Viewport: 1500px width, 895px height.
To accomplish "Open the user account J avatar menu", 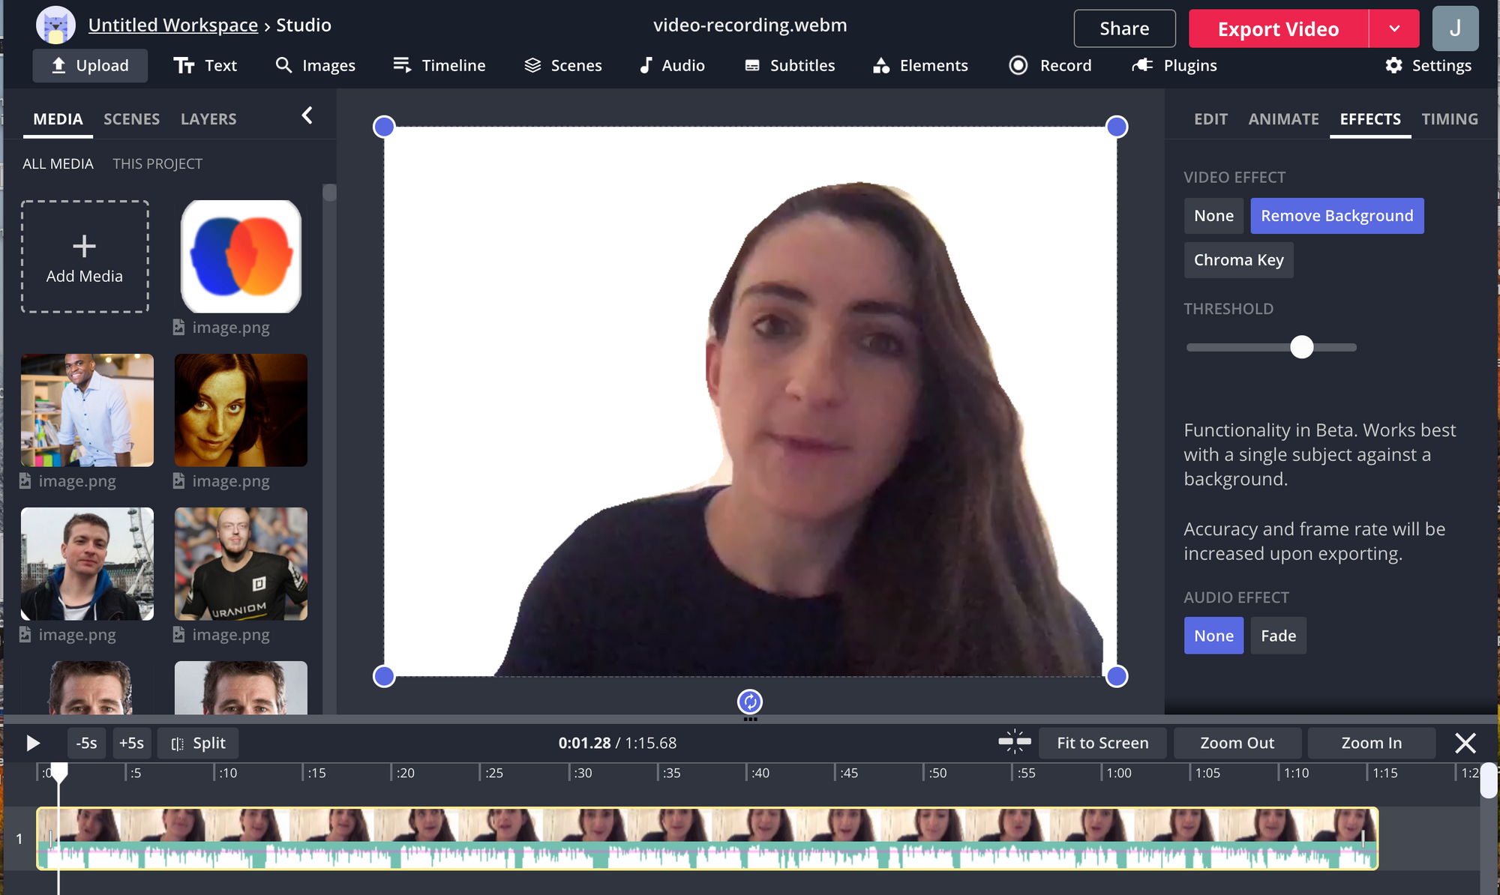I will pyautogui.click(x=1455, y=28).
